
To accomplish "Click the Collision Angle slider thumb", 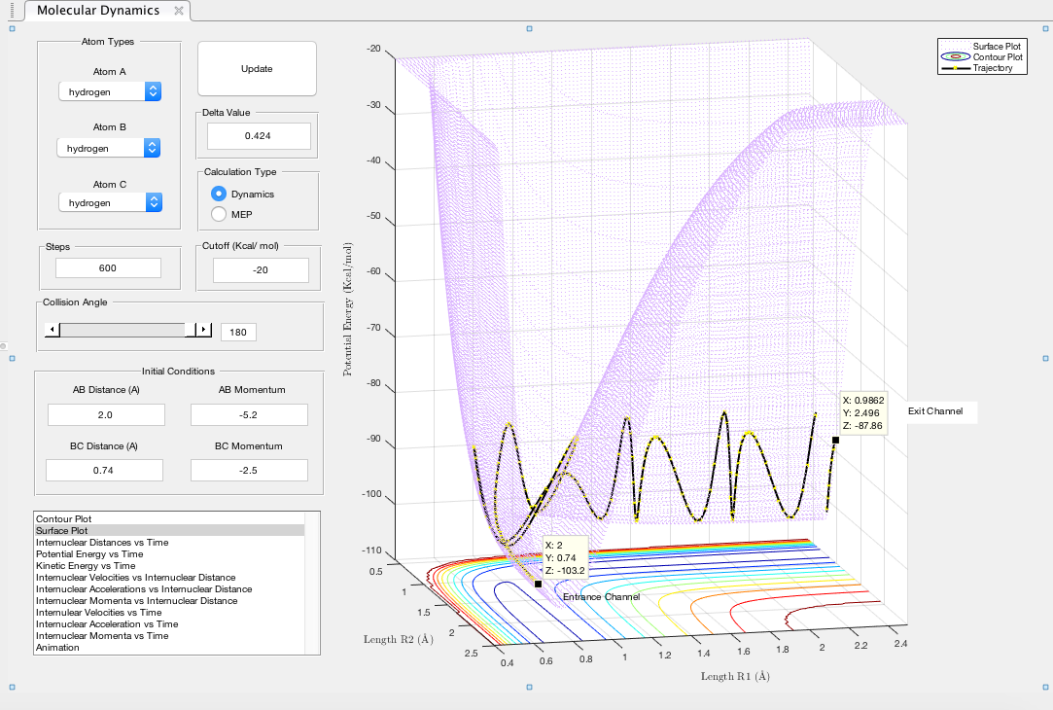I will (x=190, y=331).
